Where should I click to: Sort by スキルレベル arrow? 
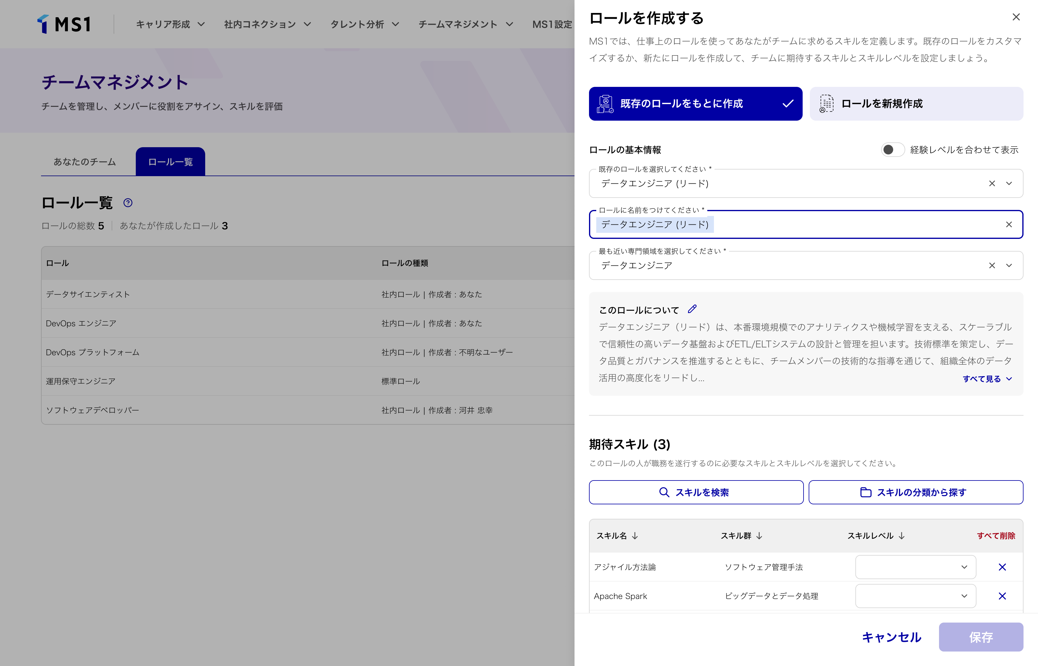pyautogui.click(x=901, y=536)
